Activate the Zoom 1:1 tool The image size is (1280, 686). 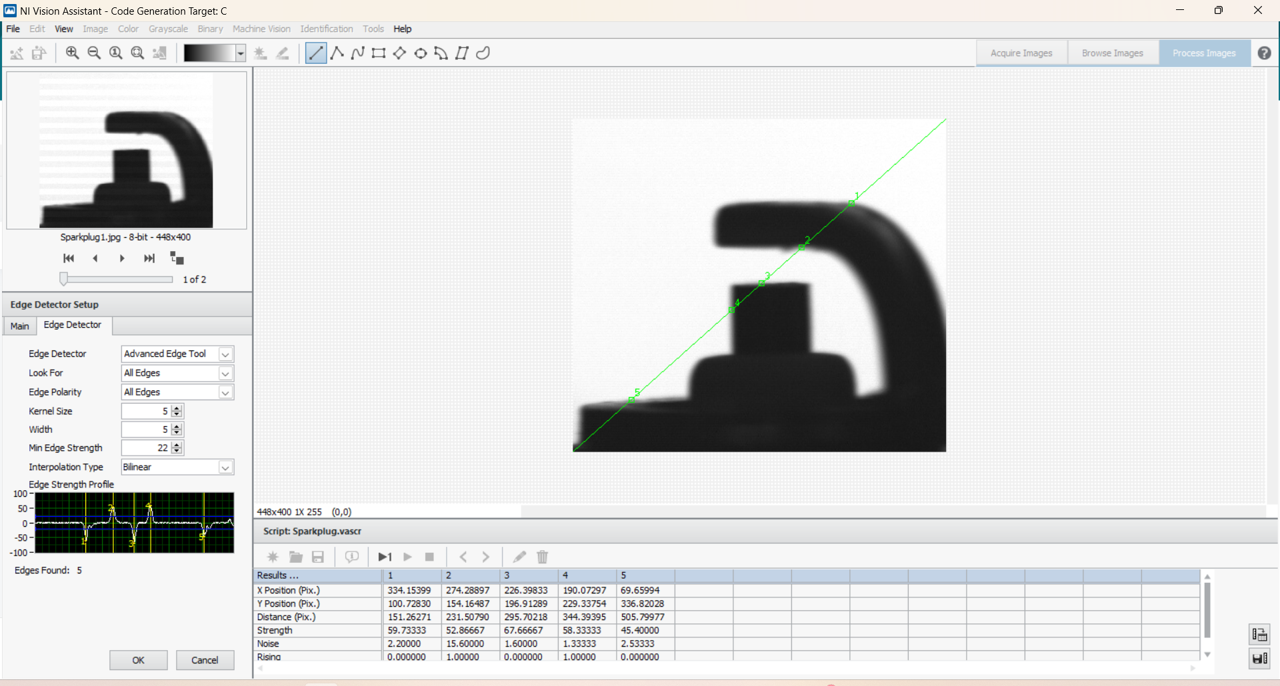coord(115,53)
